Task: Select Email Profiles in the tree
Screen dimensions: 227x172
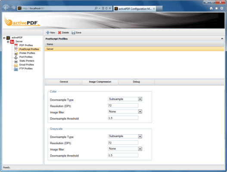Action: coord(27,65)
